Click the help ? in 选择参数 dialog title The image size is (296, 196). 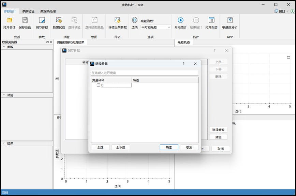[184, 64]
